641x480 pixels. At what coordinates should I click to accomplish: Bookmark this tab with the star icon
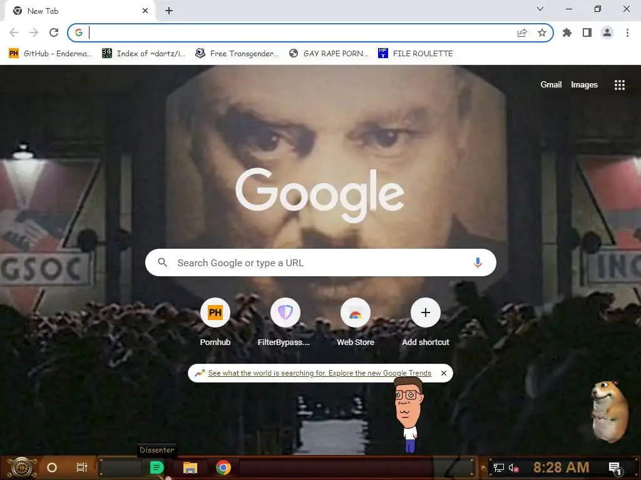click(x=542, y=32)
